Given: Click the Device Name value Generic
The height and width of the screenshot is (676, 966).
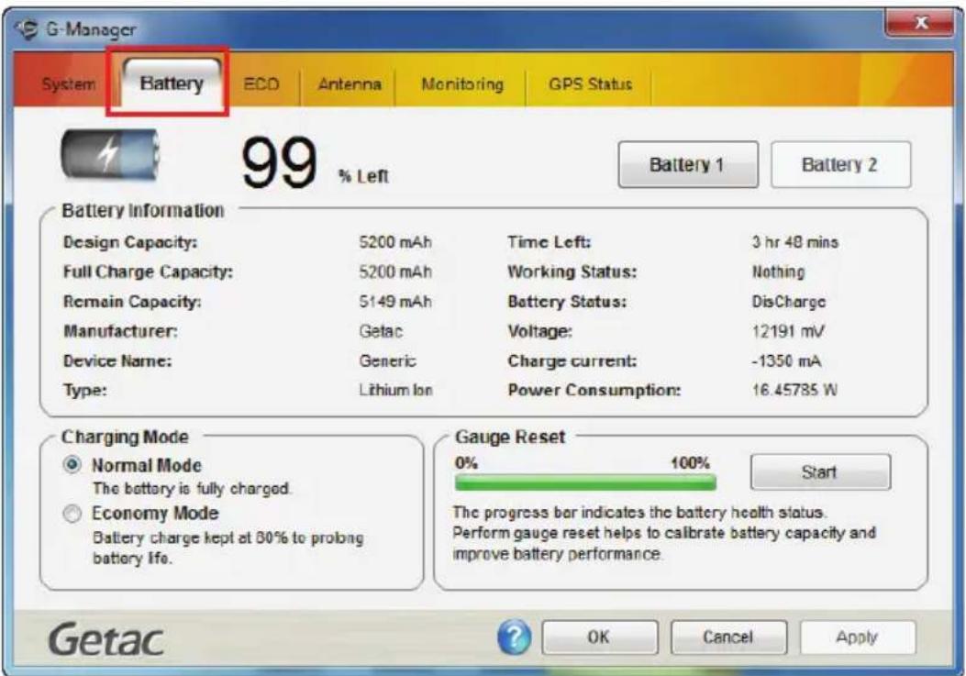Looking at the screenshot, I should click(x=387, y=361).
